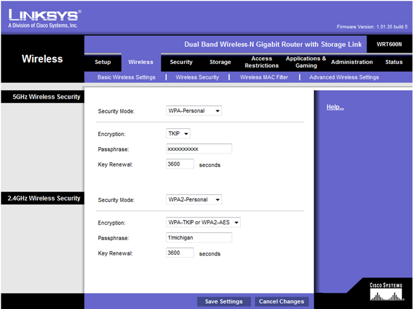Click the Save Settings button
Viewport: 413px width, 309px height.
(224, 301)
